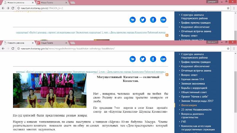Close Наша Газета tab in back window
237x133 pixels.
coord(66,3)
